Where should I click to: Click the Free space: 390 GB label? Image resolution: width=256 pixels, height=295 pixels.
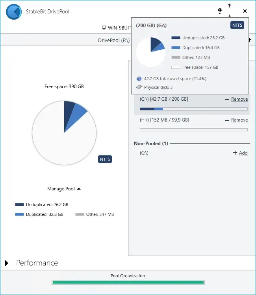click(x=64, y=87)
